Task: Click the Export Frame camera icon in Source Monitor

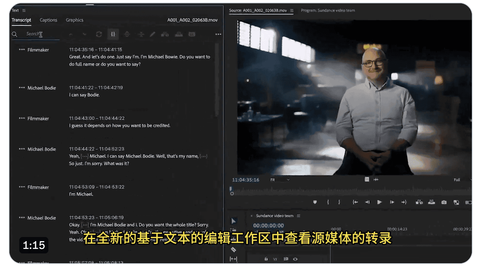Action: tap(444, 202)
